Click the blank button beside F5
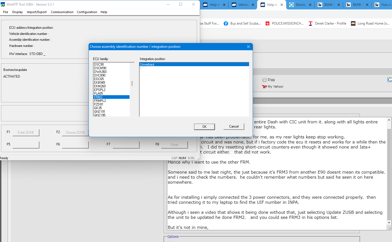This screenshot has height=242, width=392. (26, 145)
